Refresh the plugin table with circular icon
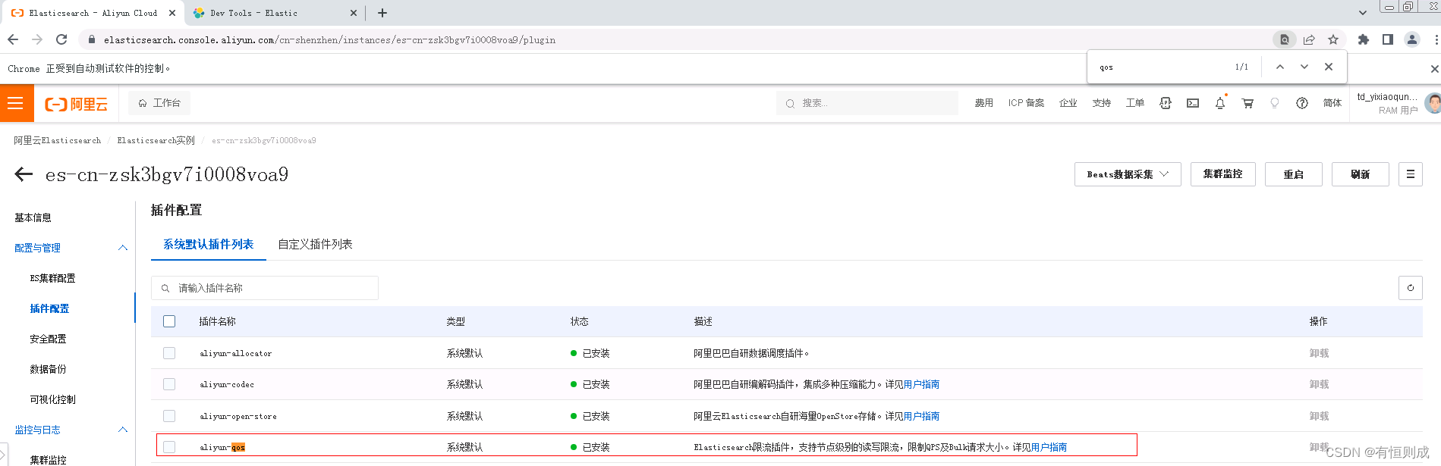 (1411, 288)
